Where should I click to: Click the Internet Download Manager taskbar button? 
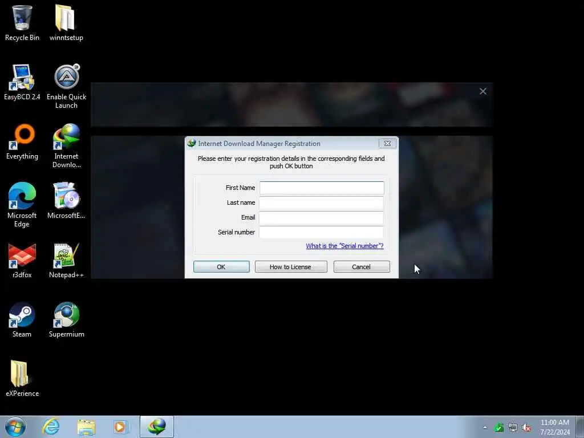click(157, 427)
